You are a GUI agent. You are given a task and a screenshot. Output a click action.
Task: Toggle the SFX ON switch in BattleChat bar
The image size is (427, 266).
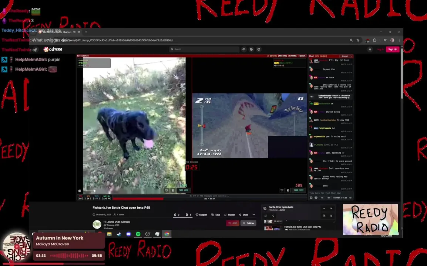coord(88,197)
